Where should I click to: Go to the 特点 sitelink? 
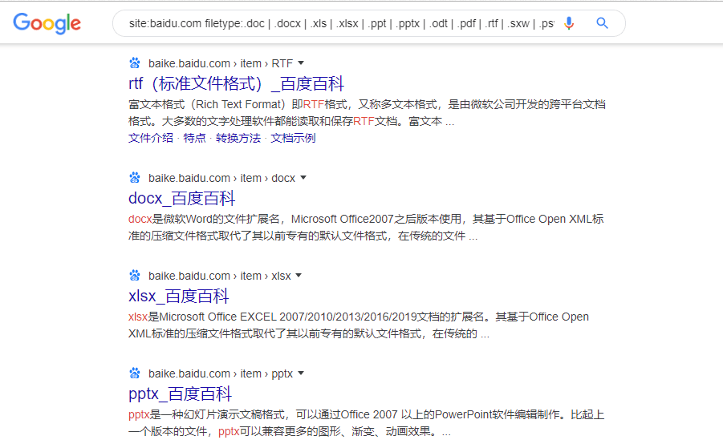[x=194, y=138]
